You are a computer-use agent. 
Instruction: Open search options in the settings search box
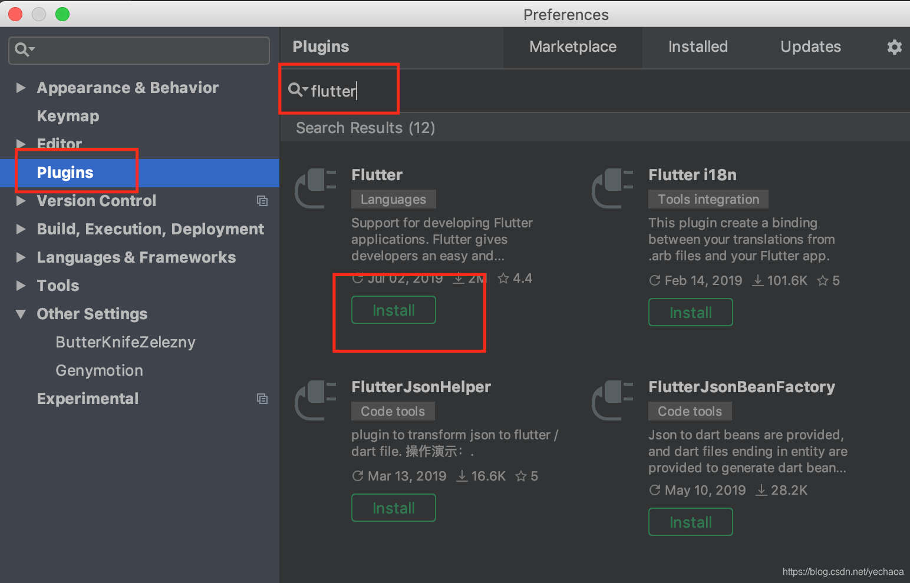point(24,49)
